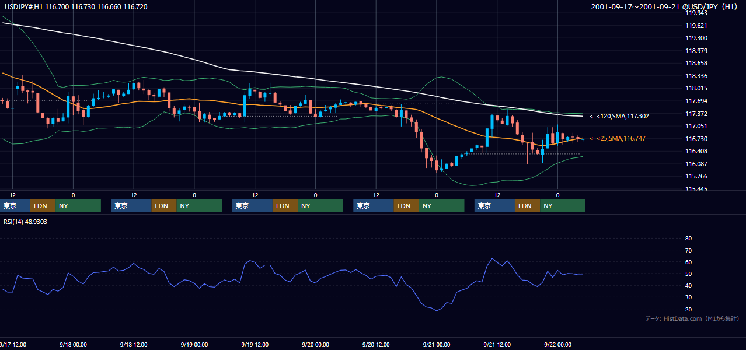Click the rightmost NY session block

click(563, 206)
